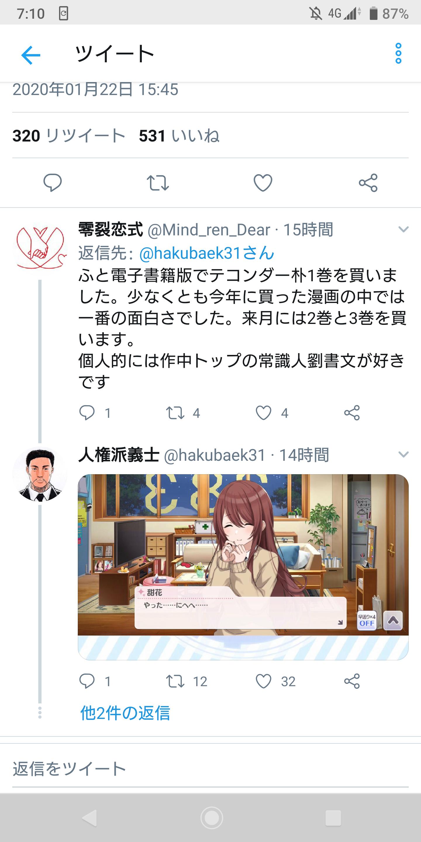The width and height of the screenshot is (421, 842).
Task: Tap the back arrow in the header
Action: click(x=31, y=55)
